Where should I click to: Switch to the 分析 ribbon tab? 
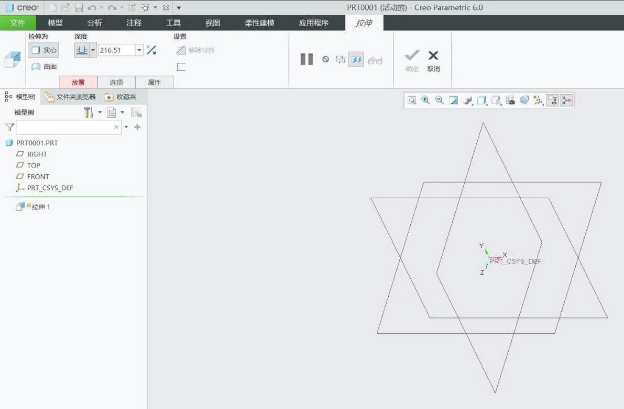click(x=94, y=23)
